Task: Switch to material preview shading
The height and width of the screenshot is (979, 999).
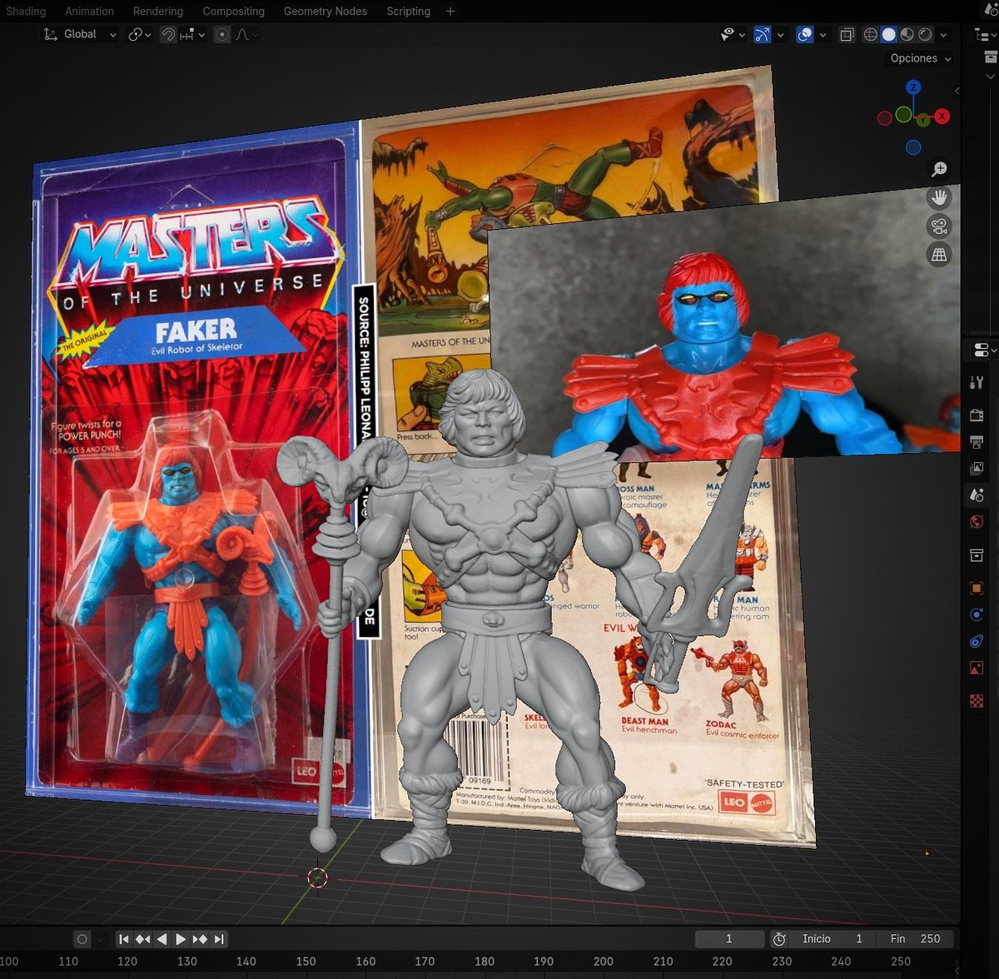Action: point(907,34)
